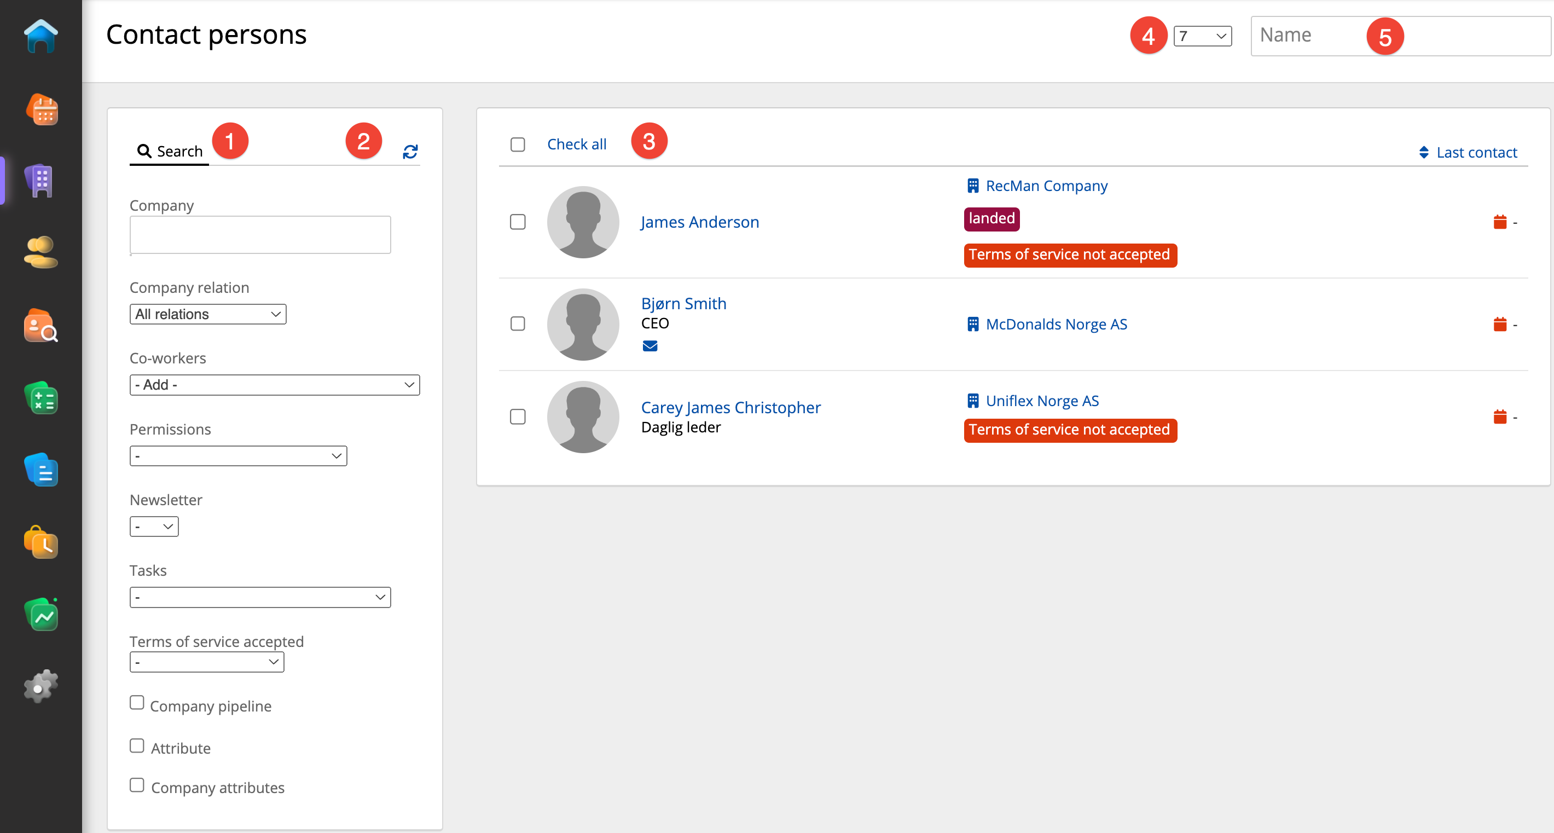Open the home icon in sidebar
Screen dimensions: 1554x833
(x=40, y=37)
